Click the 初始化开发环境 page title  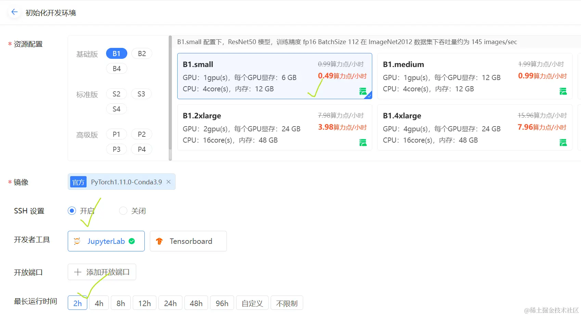(x=51, y=13)
